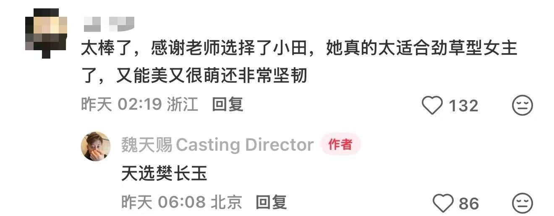The image size is (554, 216).
Task: Tap the dislike face icon beside 86
Action: (x=523, y=203)
